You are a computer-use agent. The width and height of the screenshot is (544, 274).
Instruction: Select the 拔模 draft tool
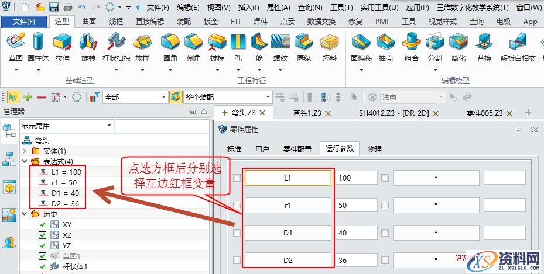coord(217,47)
